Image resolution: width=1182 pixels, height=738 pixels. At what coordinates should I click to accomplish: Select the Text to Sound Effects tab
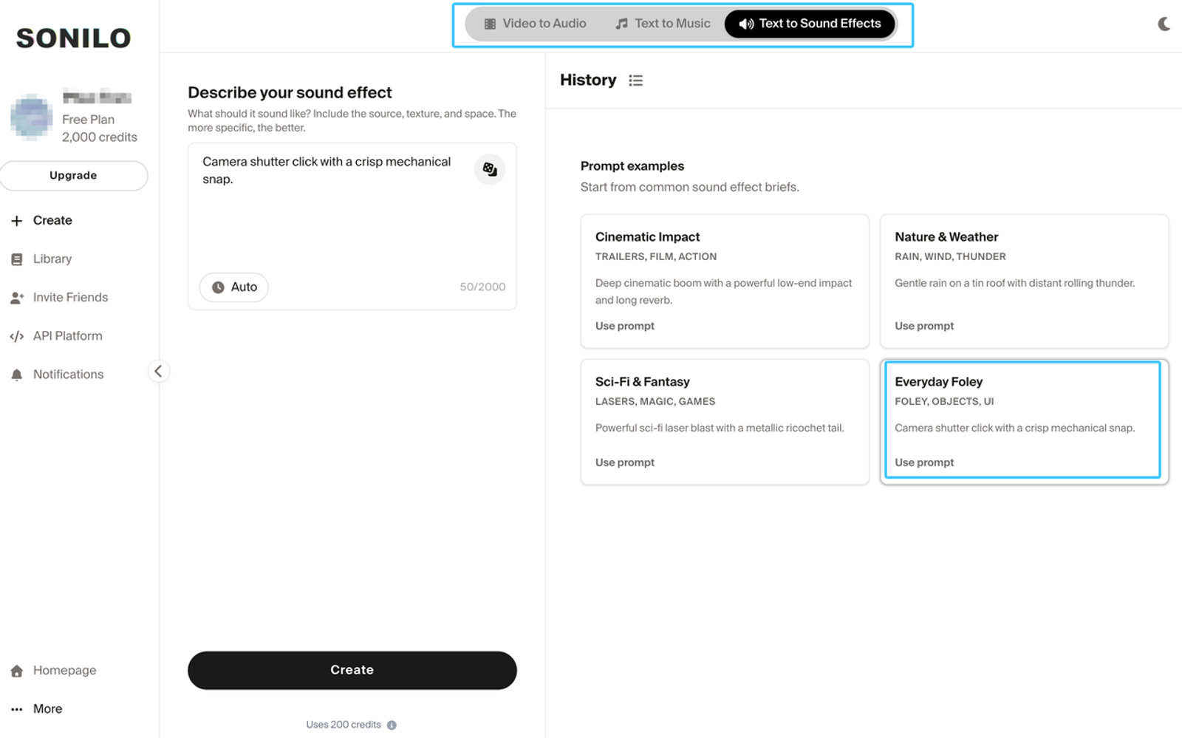(810, 24)
